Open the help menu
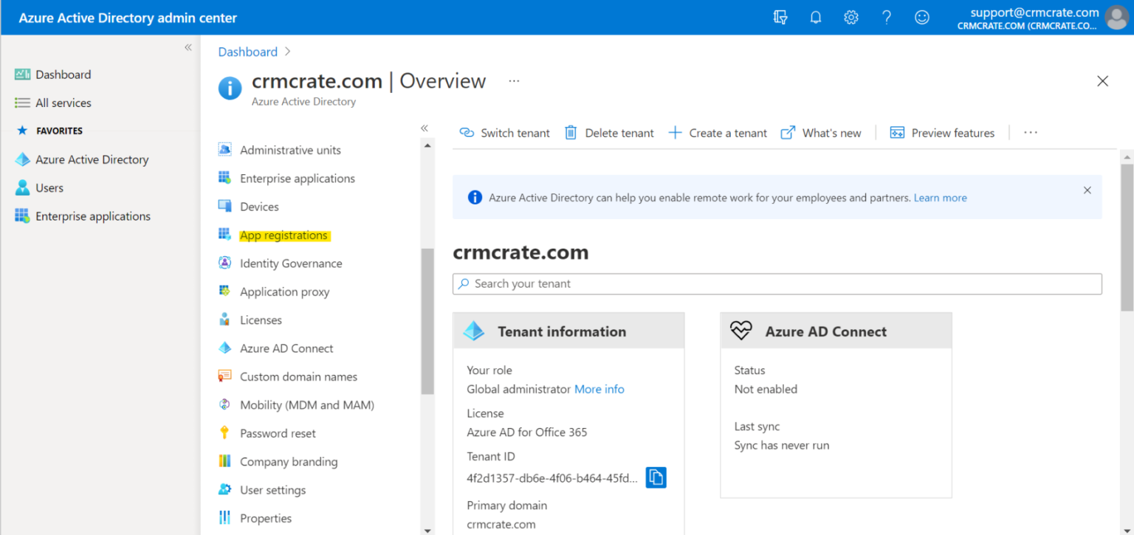 [x=886, y=16]
